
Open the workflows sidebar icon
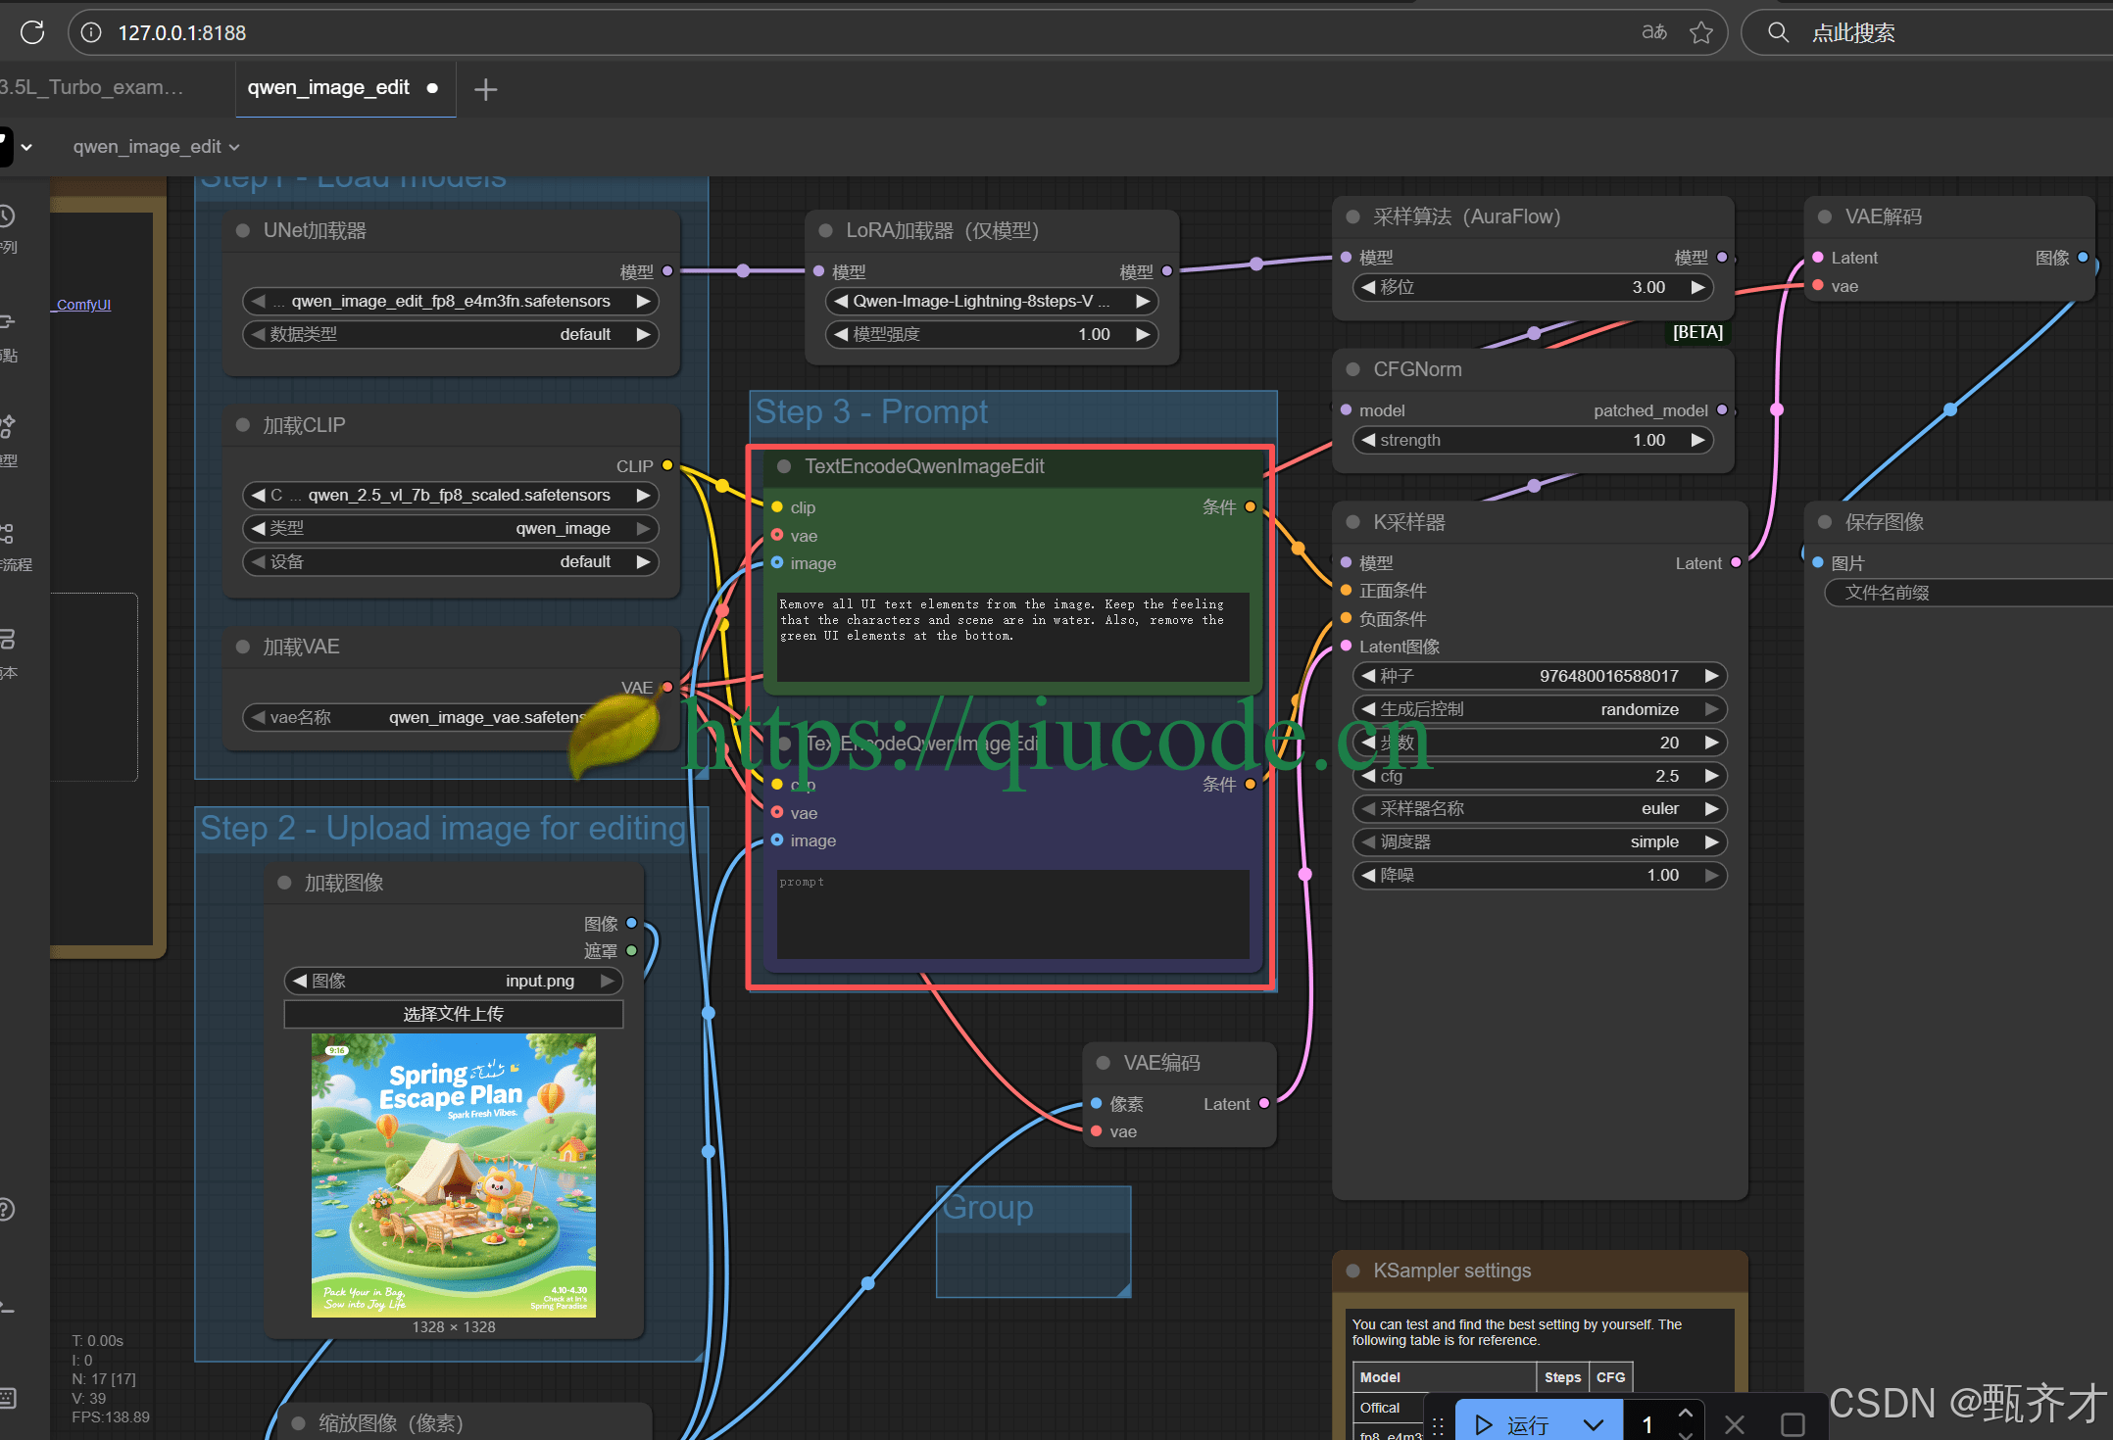[8, 533]
